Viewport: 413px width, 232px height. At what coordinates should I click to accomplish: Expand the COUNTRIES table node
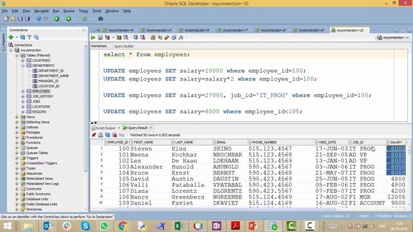tap(23, 60)
